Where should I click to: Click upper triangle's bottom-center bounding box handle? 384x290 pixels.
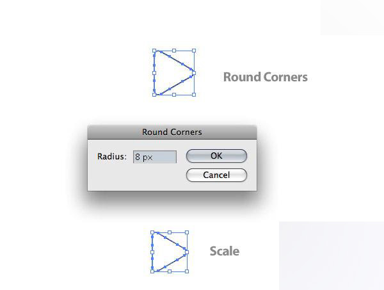[x=174, y=95]
